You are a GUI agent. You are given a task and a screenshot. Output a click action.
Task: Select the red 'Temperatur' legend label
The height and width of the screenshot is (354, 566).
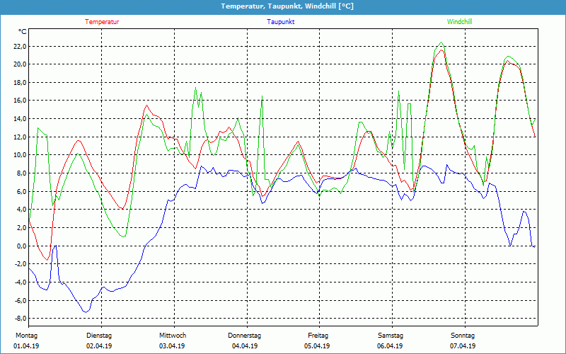tap(102, 22)
